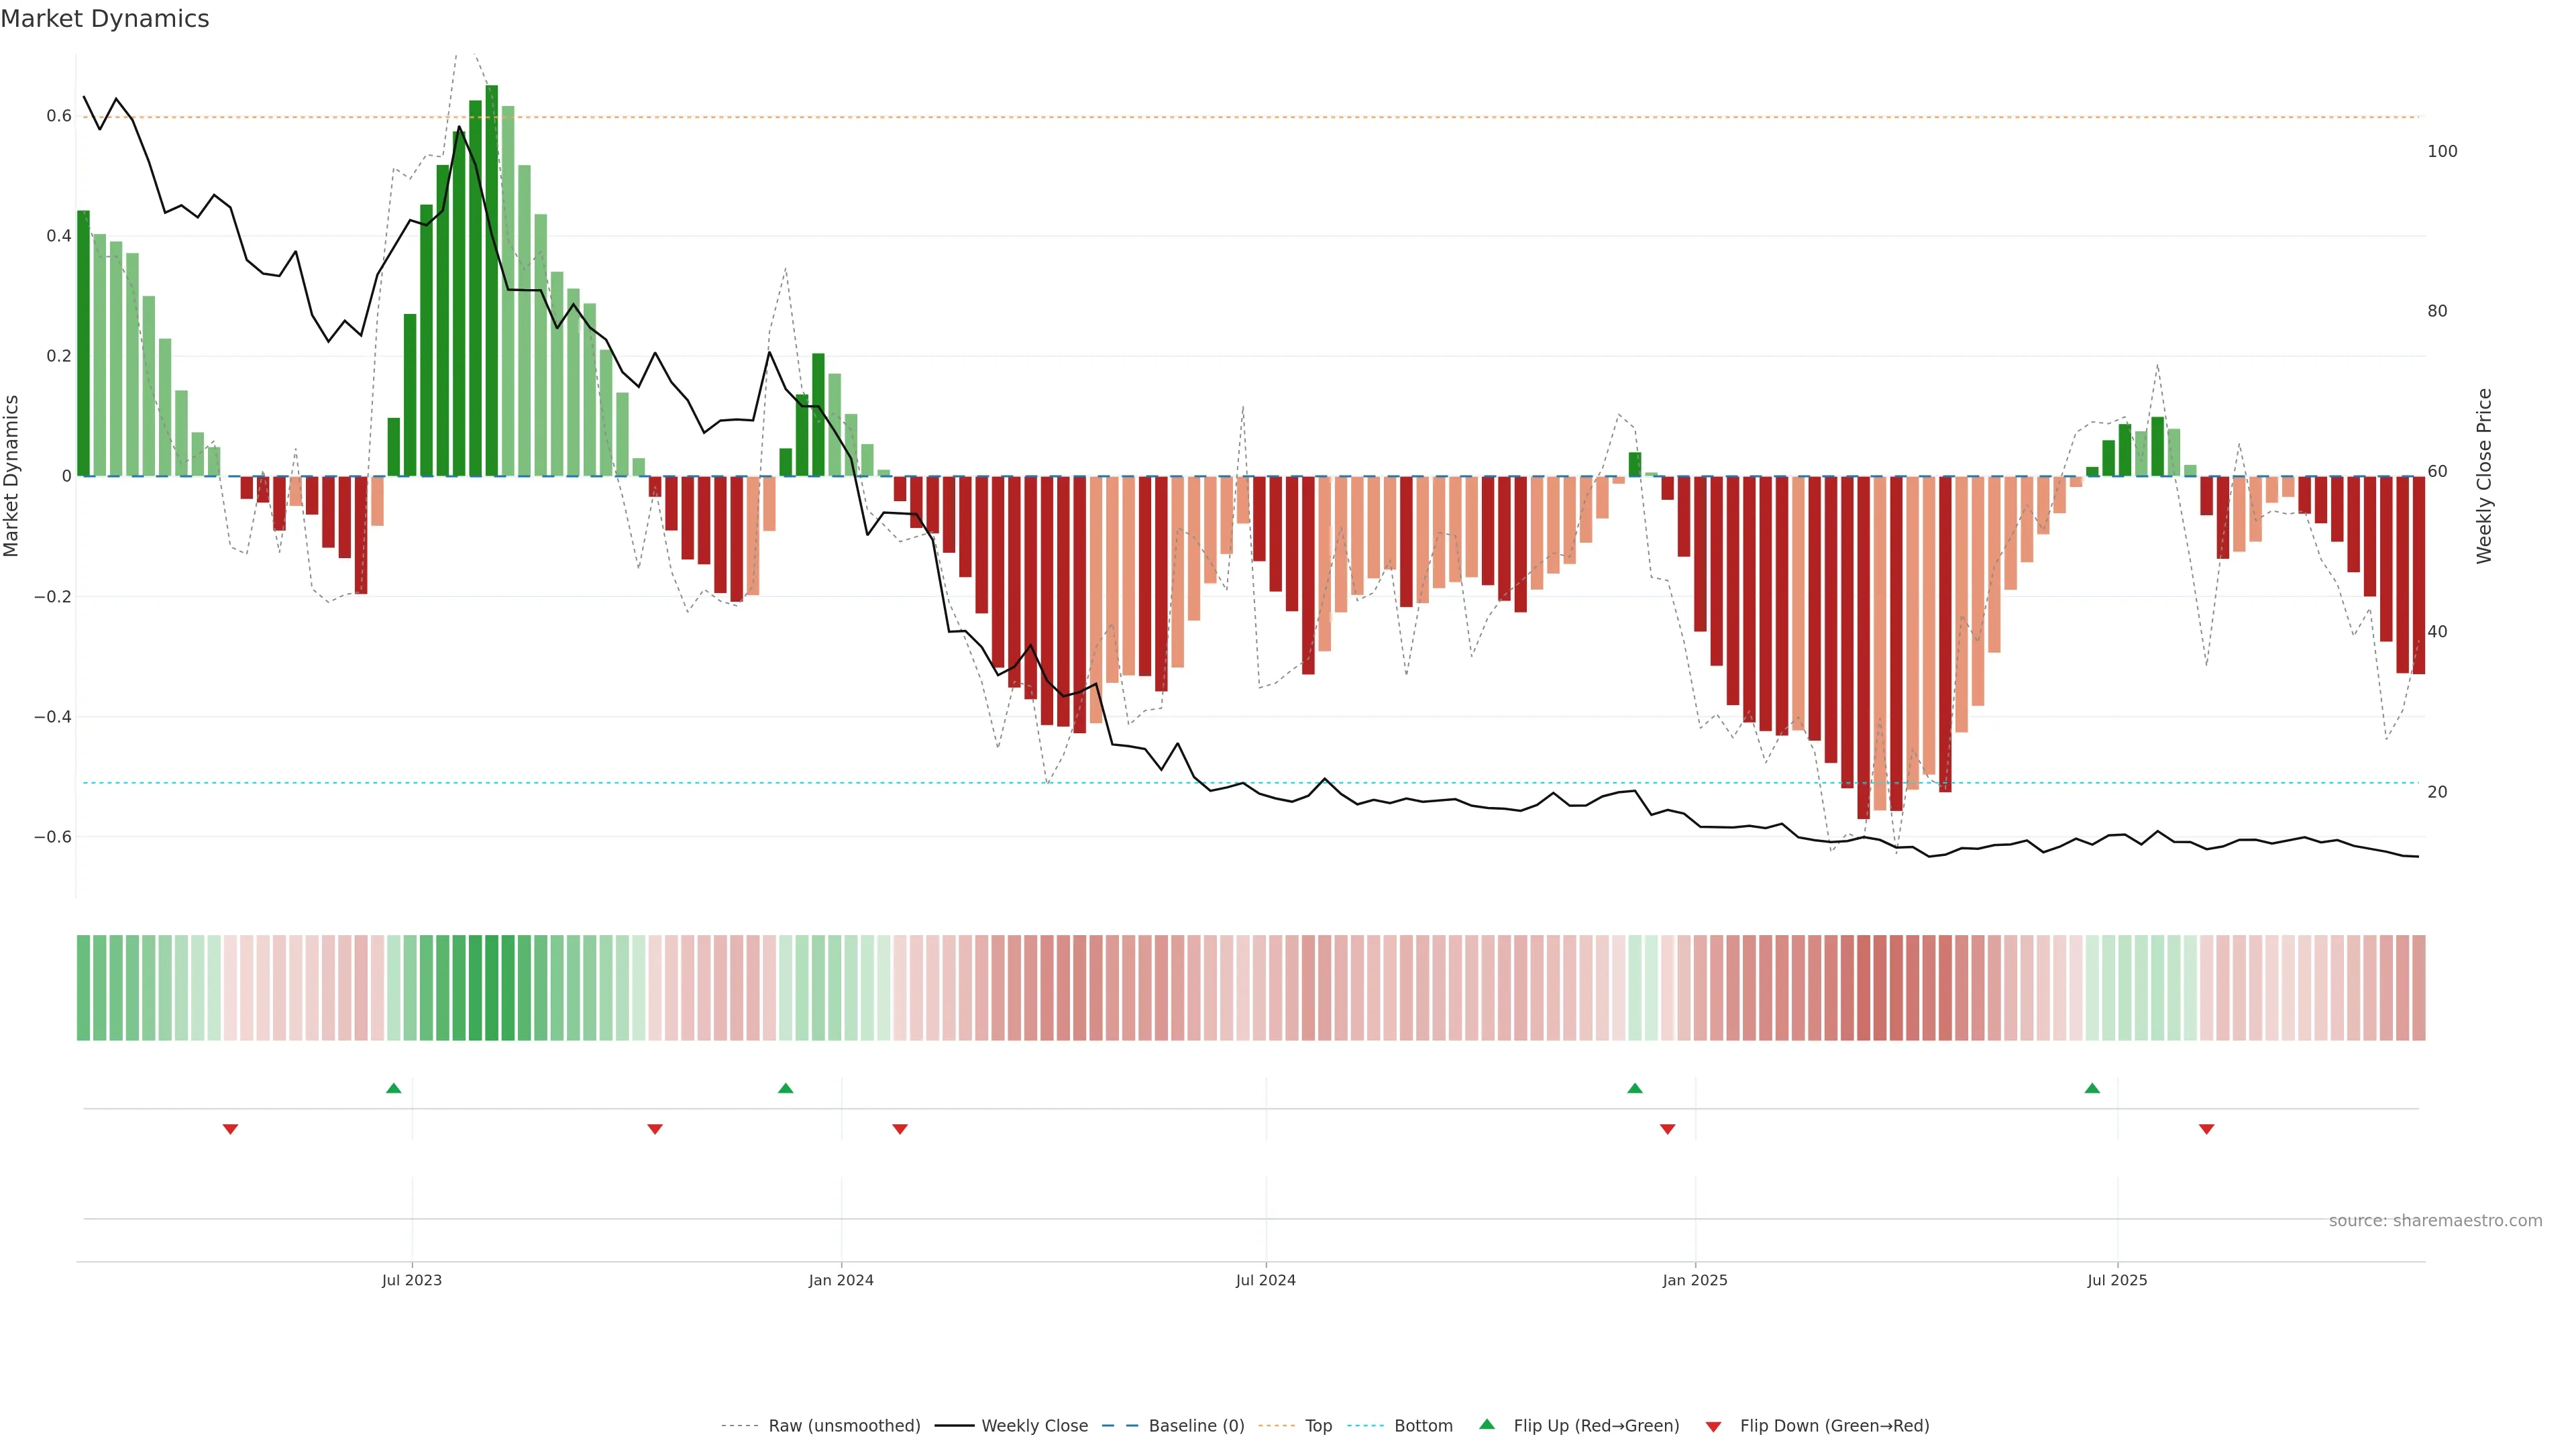Image resolution: width=2576 pixels, height=1449 pixels.
Task: Click the green flip-up triangle before Jul 2025
Action: [x=2092, y=1088]
